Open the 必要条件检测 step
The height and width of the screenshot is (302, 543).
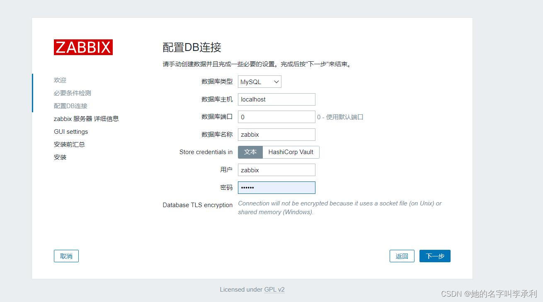point(73,93)
